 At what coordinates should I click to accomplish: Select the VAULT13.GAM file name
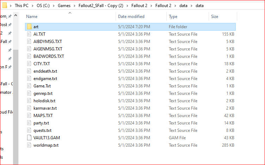pyautogui.click(x=47, y=138)
